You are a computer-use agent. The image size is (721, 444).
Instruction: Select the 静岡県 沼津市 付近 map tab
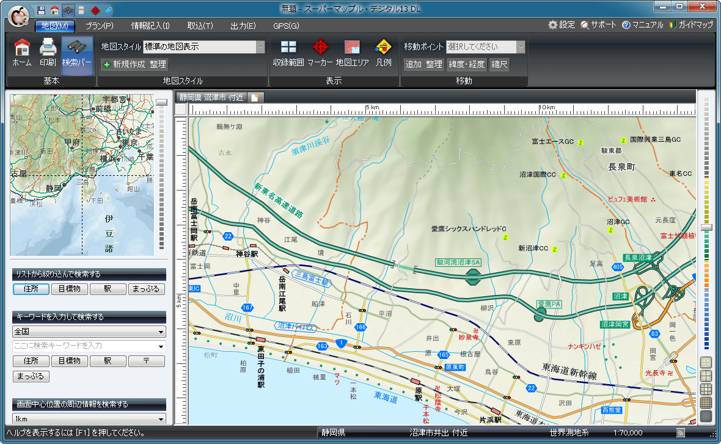tap(211, 98)
